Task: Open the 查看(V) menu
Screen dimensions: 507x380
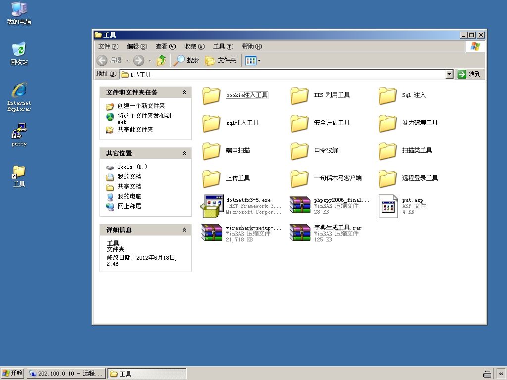Action: pos(165,47)
